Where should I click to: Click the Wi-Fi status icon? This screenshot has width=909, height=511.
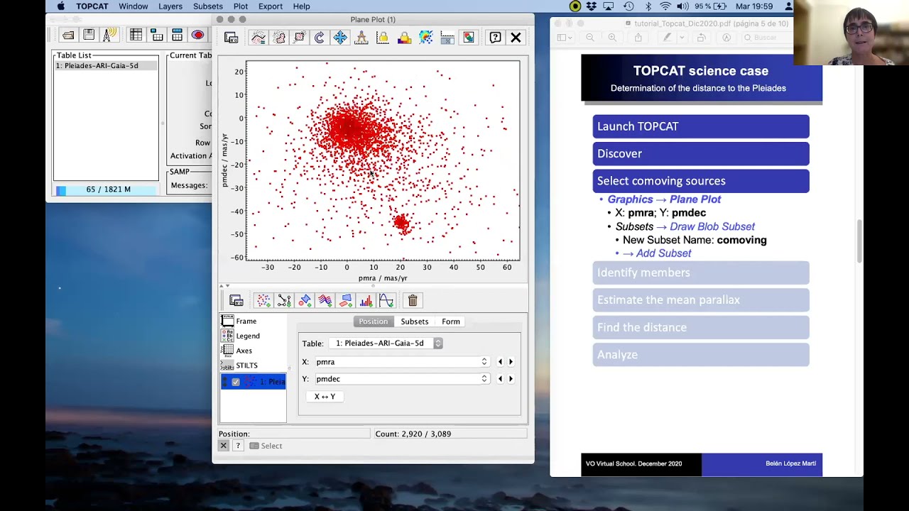coord(665,6)
